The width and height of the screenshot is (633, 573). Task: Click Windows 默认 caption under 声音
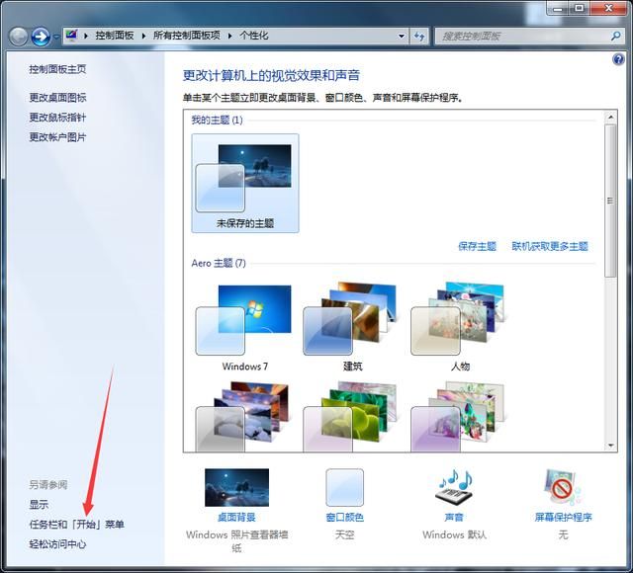coord(454,534)
